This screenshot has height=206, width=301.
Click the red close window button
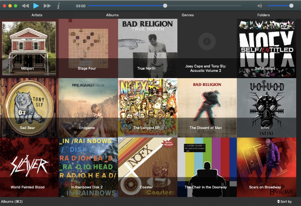4,6
